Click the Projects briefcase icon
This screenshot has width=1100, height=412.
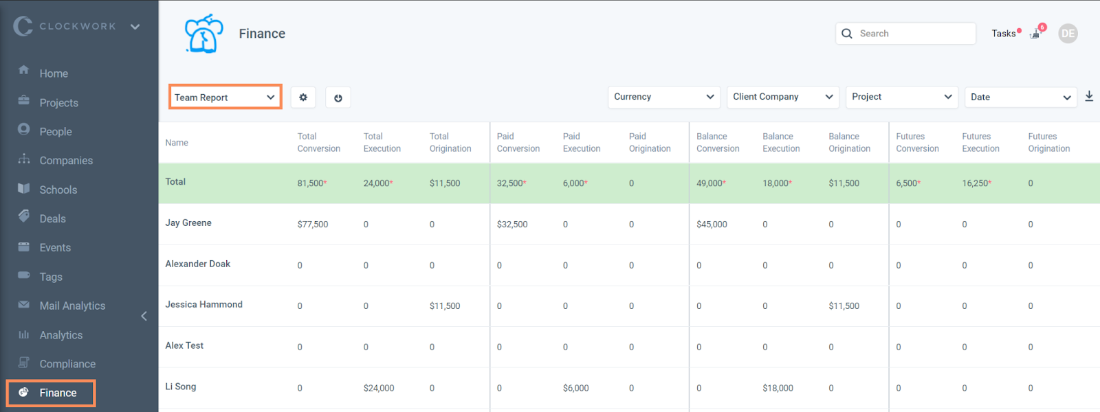pos(24,100)
